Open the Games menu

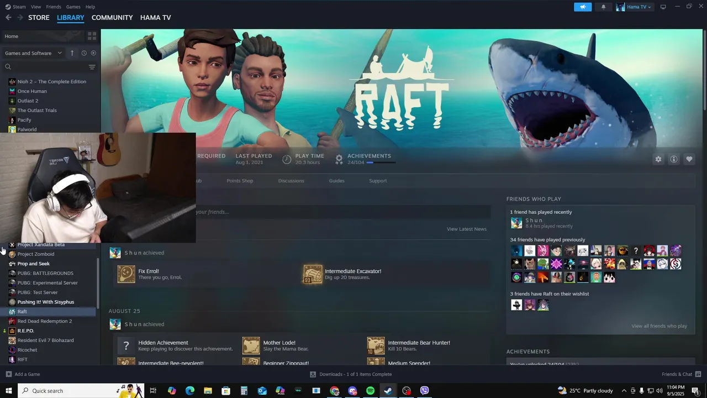[x=73, y=7]
